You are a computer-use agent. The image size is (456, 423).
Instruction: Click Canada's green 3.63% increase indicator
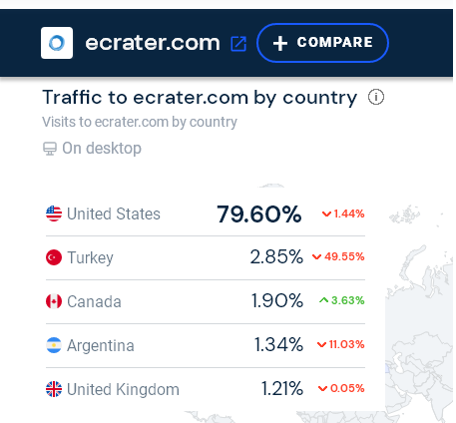click(x=342, y=300)
